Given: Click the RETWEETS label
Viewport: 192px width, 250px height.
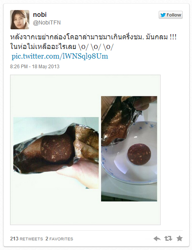Looking at the screenshot, I should click(31, 239).
